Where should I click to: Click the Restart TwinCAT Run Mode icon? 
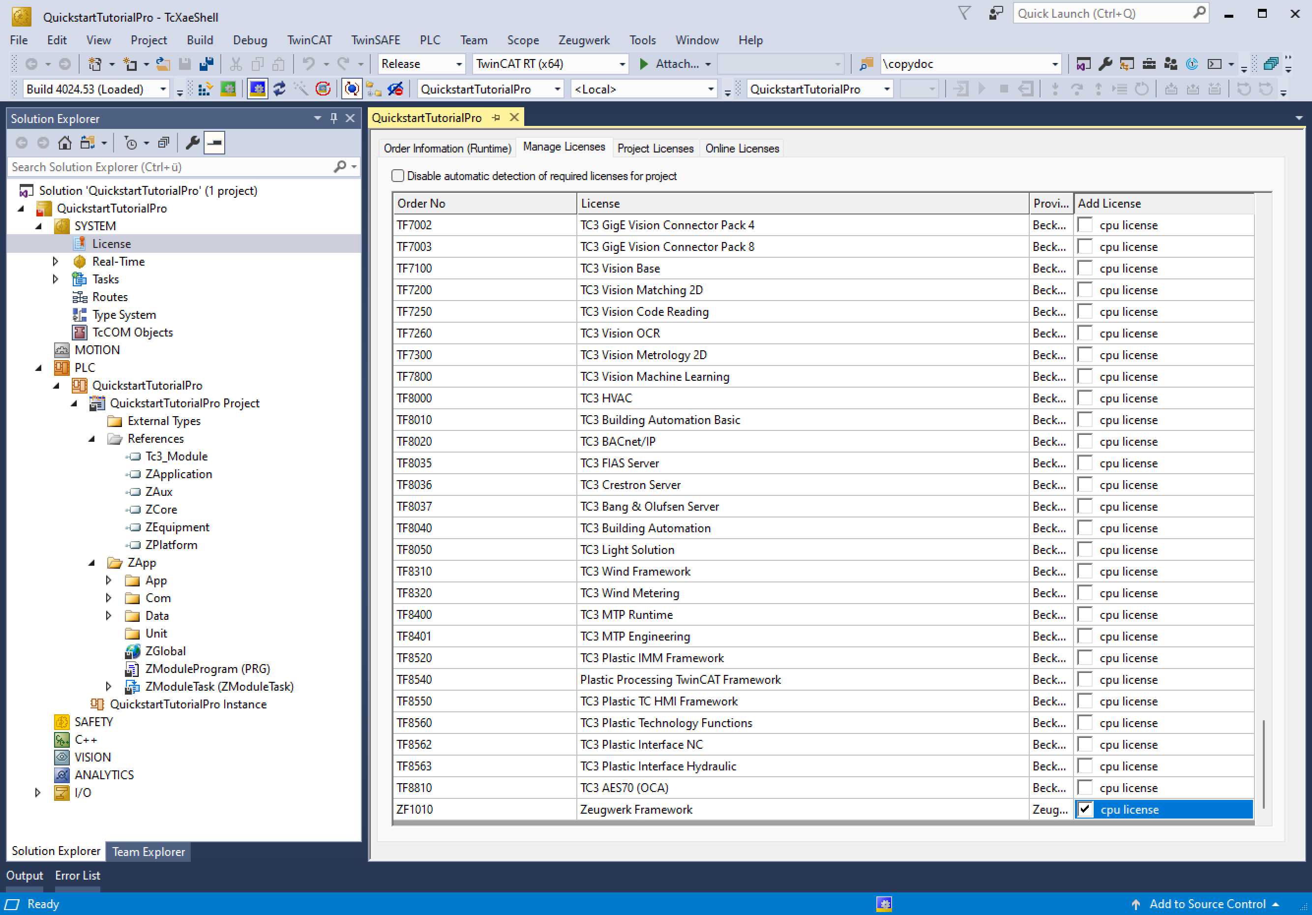(x=228, y=89)
